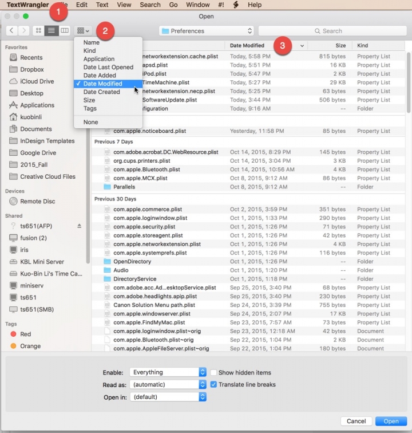Select the Parallels folder row

[x=248, y=187]
